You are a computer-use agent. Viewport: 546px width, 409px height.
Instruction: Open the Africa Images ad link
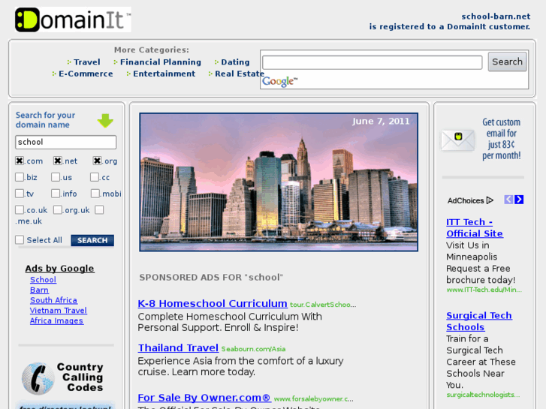click(x=56, y=320)
